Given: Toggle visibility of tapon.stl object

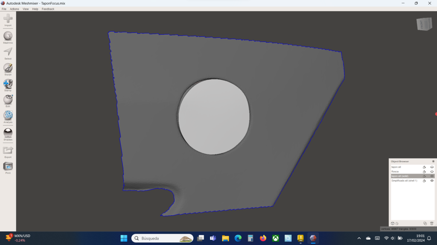Looking at the screenshot, I should [x=432, y=167].
